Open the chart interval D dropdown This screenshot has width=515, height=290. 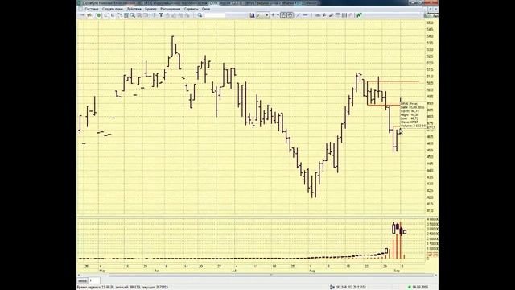pos(262,15)
